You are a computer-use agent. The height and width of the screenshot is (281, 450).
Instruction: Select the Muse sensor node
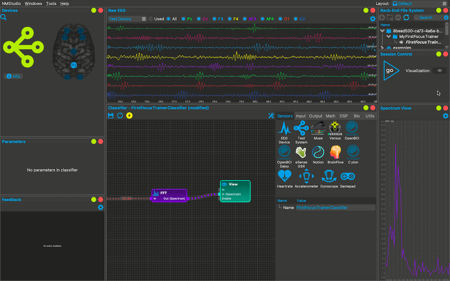[x=318, y=131]
